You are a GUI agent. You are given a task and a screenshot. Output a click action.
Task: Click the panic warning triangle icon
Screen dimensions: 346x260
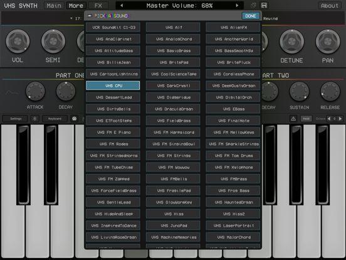293,119
